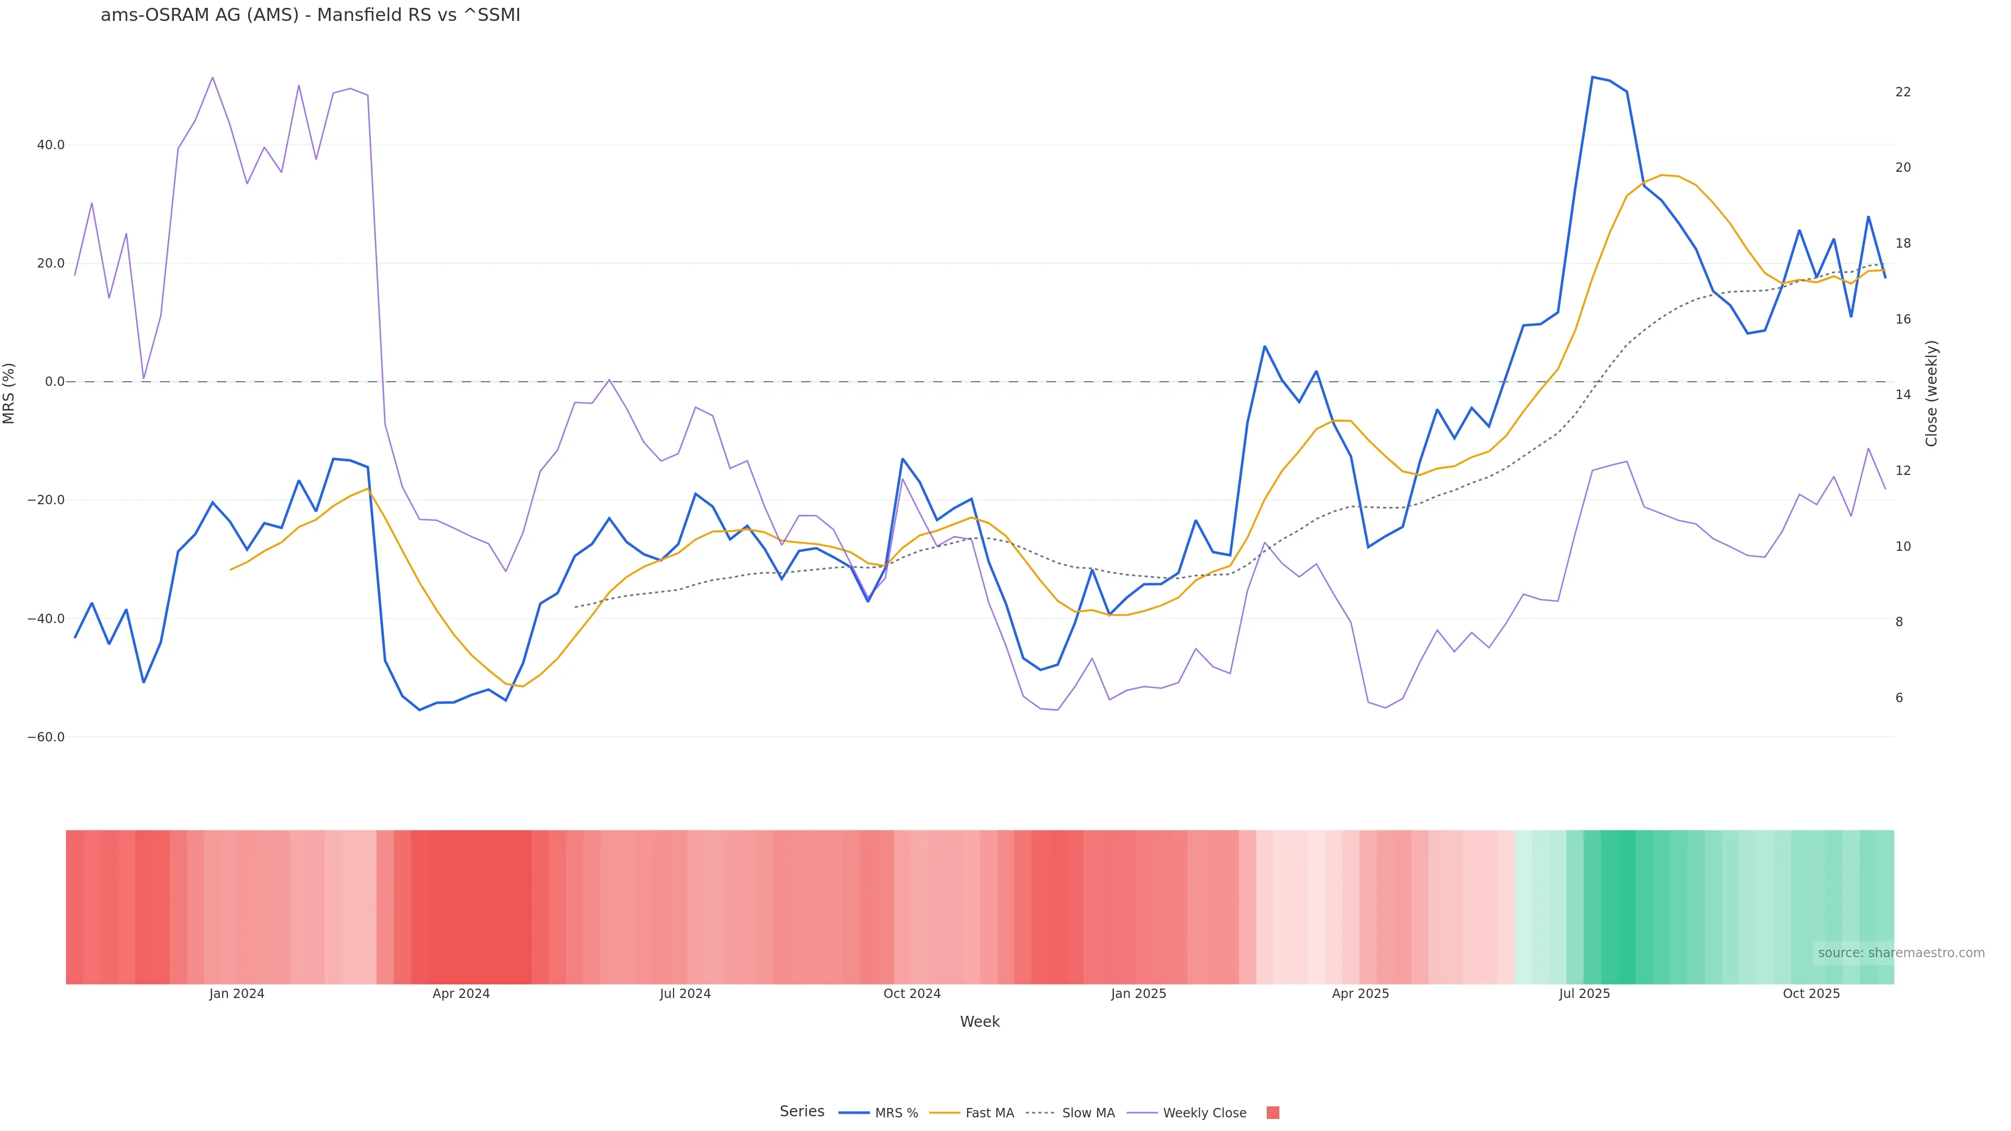This screenshot has height=1131, width=2011.
Task: Select the Jul 2025 x-axis tick
Action: [x=1584, y=994]
